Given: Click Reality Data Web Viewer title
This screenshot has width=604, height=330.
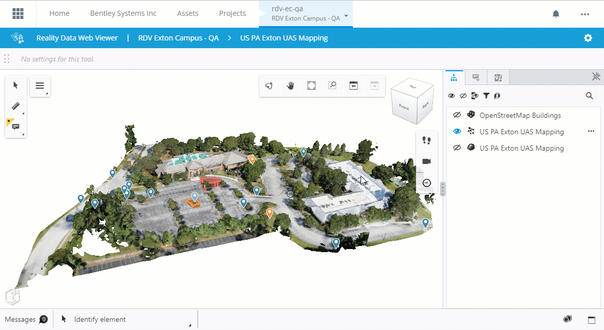Looking at the screenshot, I should 77,38.
